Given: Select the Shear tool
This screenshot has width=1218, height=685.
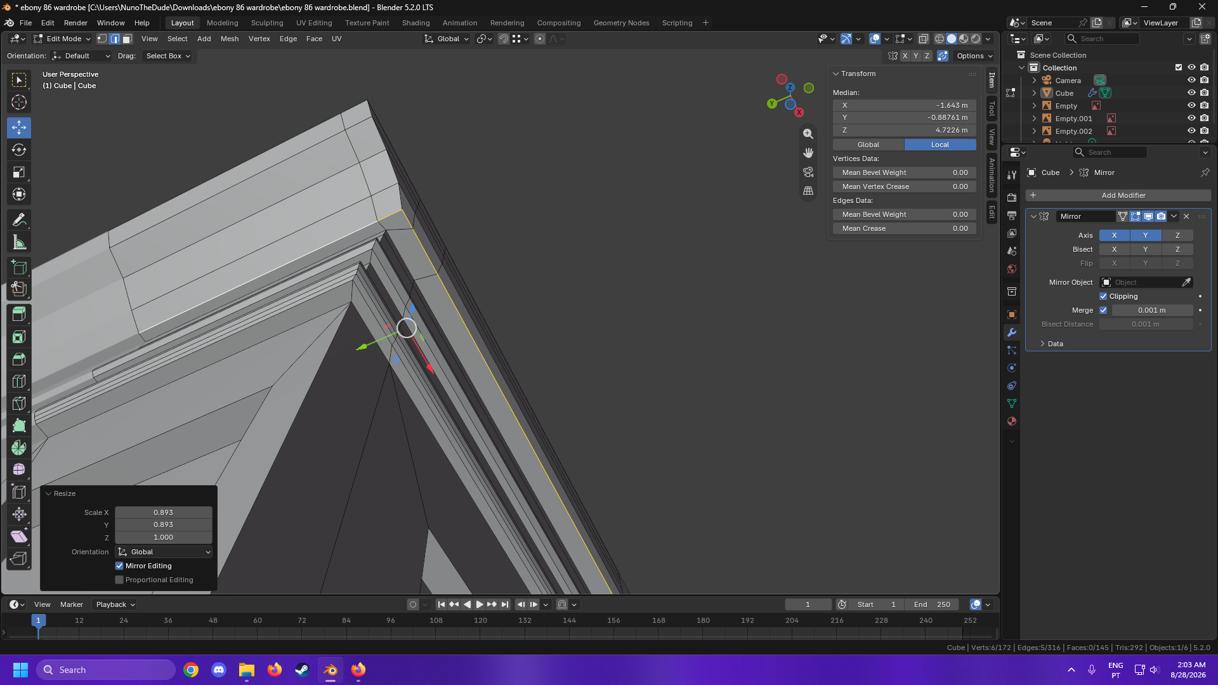Looking at the screenshot, I should (19, 537).
